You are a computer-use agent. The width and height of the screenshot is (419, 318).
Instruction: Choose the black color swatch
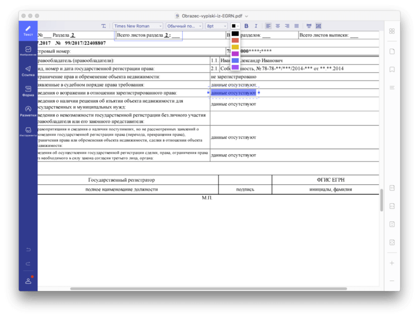pyautogui.click(x=235, y=34)
